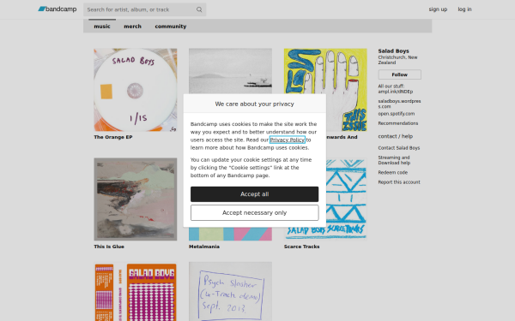Click Accept necessary only button

[255, 212]
